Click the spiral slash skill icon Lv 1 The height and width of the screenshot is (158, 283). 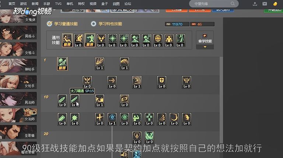(x=137, y=82)
